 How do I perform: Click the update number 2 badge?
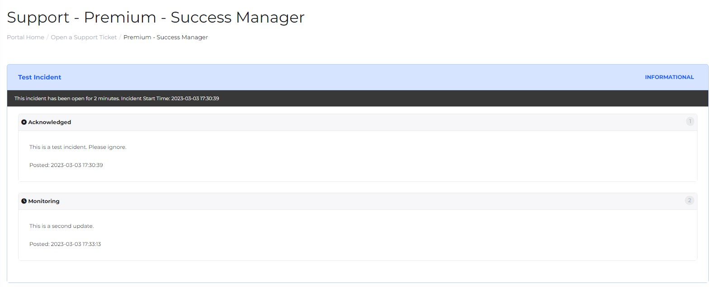tap(689, 200)
